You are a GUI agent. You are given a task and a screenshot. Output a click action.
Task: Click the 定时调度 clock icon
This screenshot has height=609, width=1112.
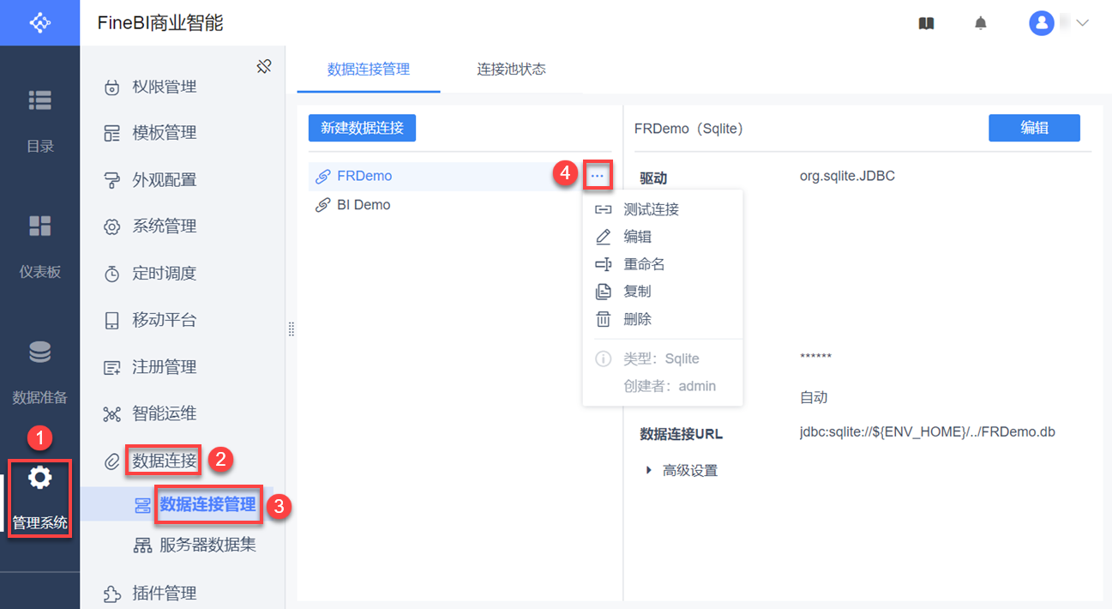pos(111,274)
